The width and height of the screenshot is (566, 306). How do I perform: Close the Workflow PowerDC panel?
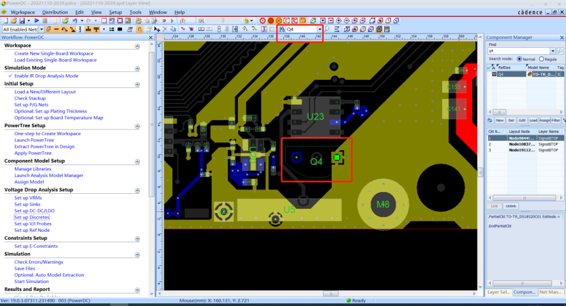[x=151, y=37]
